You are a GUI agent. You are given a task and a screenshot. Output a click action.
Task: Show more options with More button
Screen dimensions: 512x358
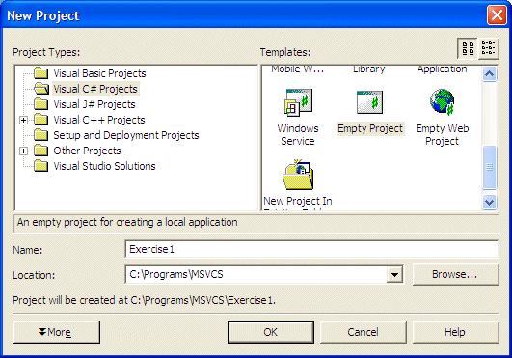pyautogui.click(x=57, y=332)
